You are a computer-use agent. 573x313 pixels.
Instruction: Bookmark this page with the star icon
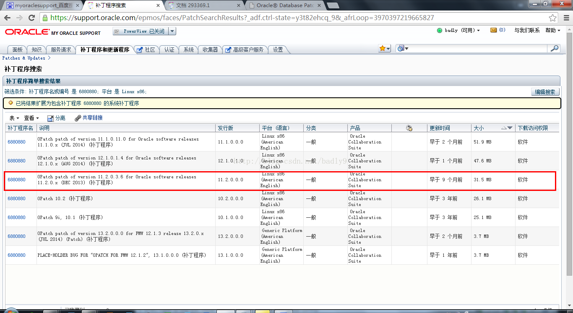[553, 18]
